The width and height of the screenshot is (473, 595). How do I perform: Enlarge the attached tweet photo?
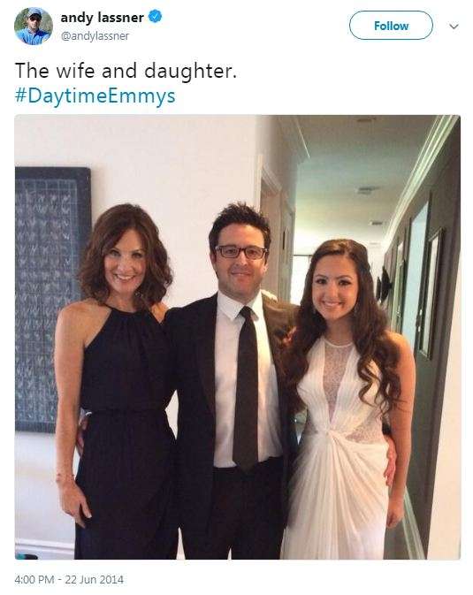[x=238, y=337]
